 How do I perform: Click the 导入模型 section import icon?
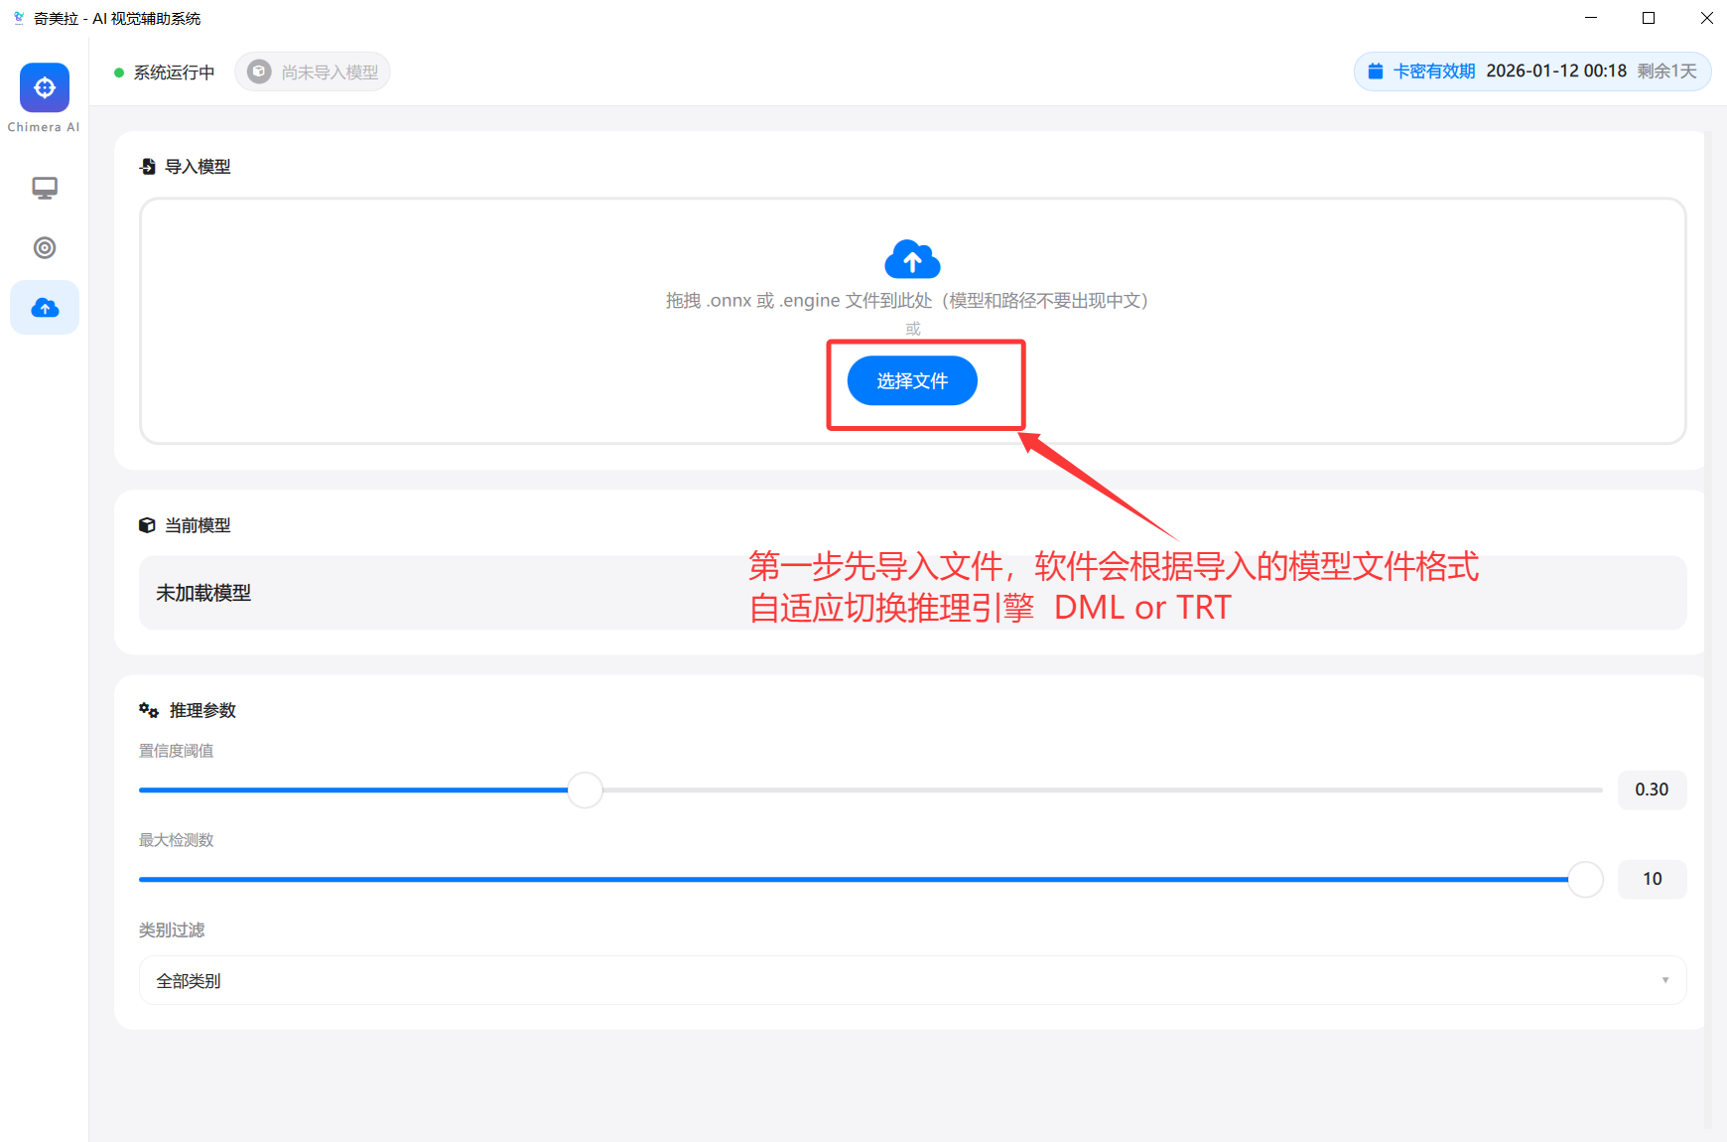[x=148, y=167]
